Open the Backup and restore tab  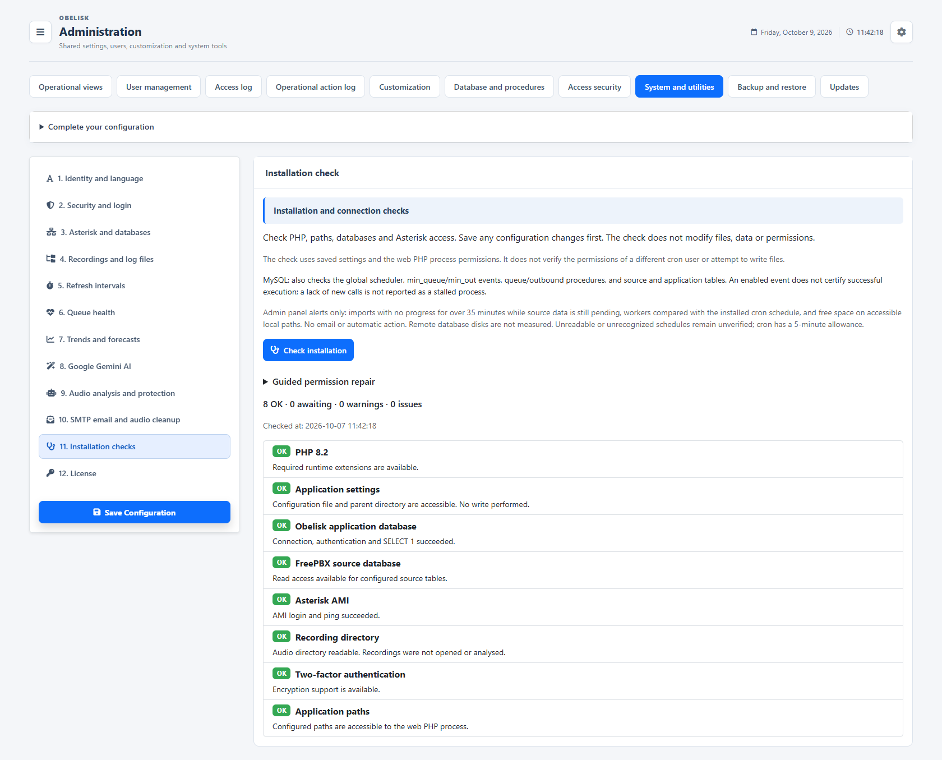tap(772, 87)
